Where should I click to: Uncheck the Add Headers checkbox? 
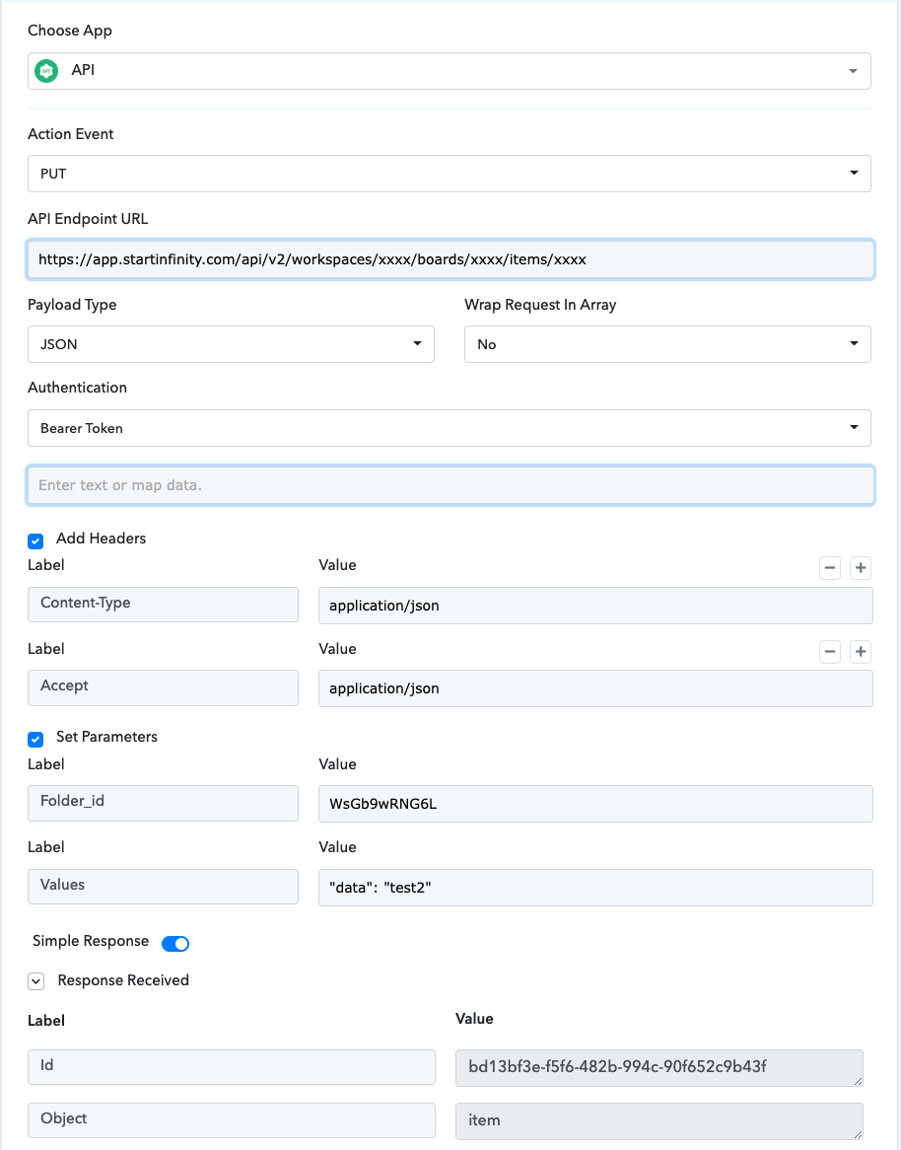point(35,540)
